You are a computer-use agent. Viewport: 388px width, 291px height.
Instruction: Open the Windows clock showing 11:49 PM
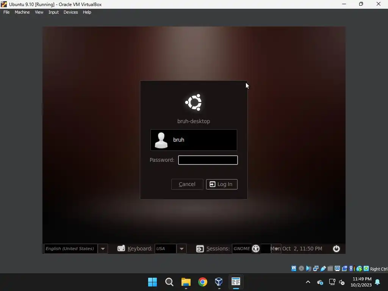(361, 282)
